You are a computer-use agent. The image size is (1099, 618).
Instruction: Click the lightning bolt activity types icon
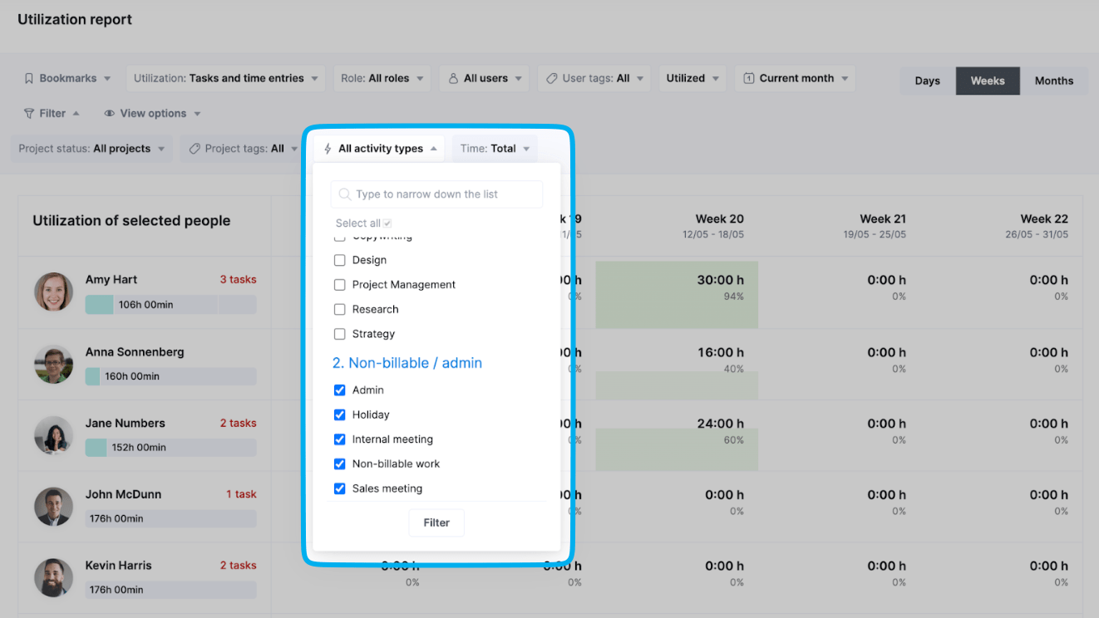click(328, 149)
